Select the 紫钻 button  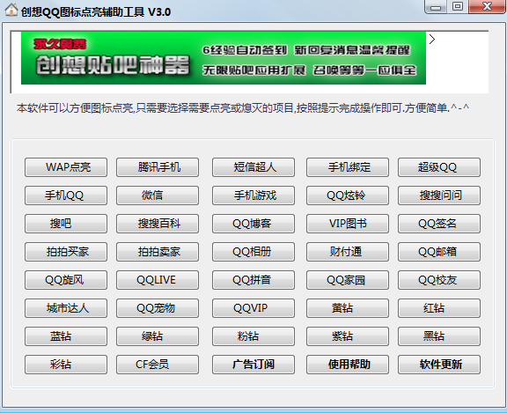(348, 336)
